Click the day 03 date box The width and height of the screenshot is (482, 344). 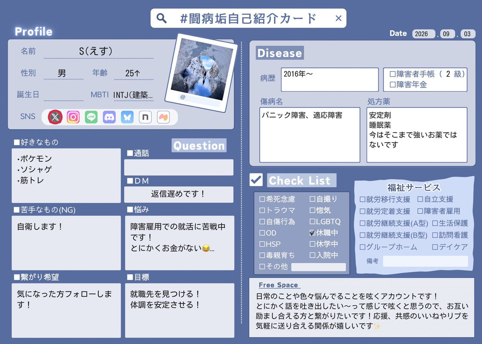coord(468,34)
